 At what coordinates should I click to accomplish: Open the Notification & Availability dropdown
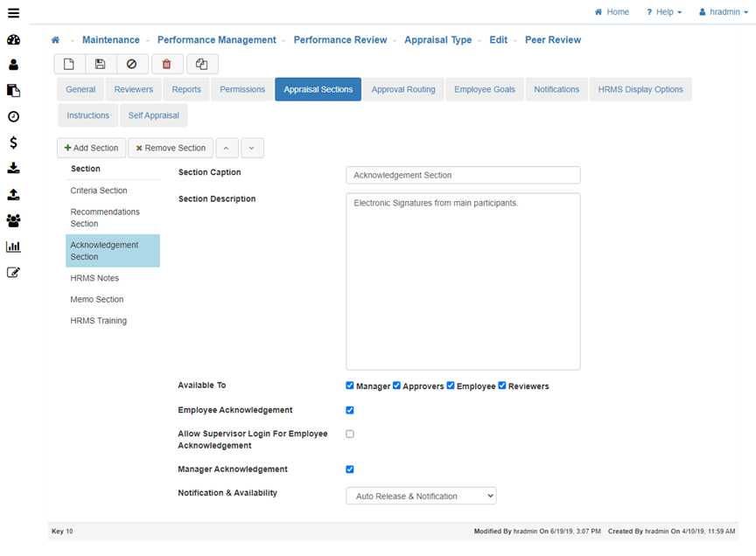(x=421, y=496)
